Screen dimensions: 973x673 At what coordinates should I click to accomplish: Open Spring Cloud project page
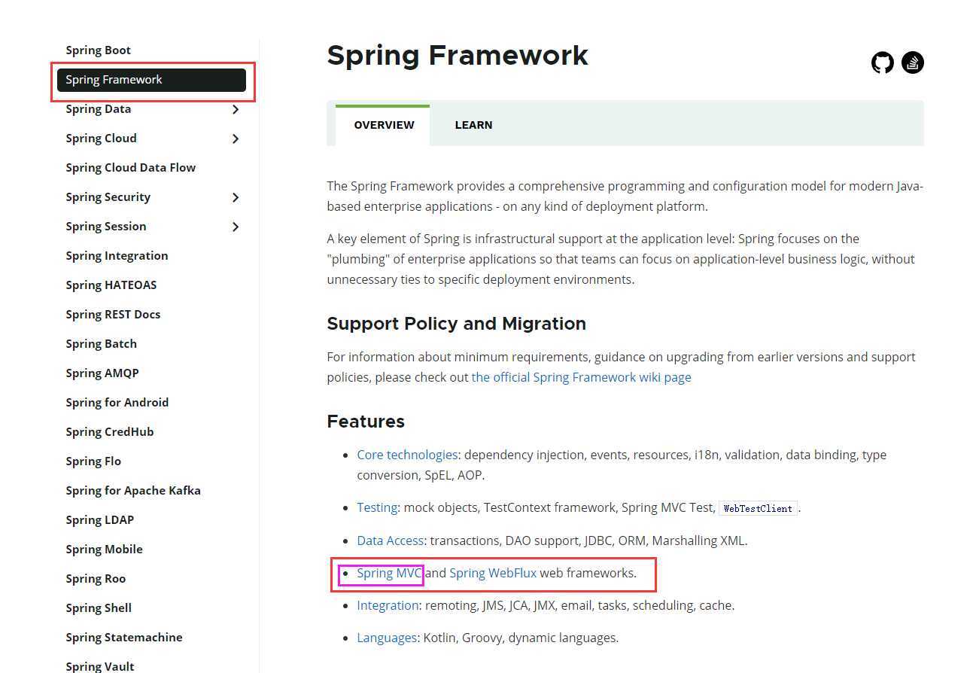pyautogui.click(x=101, y=139)
